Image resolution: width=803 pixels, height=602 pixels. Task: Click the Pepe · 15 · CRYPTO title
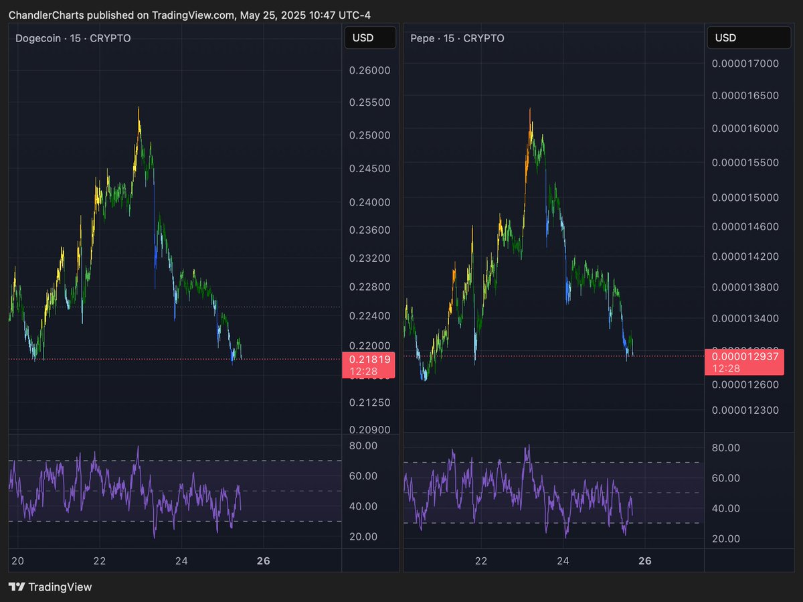[x=457, y=38]
